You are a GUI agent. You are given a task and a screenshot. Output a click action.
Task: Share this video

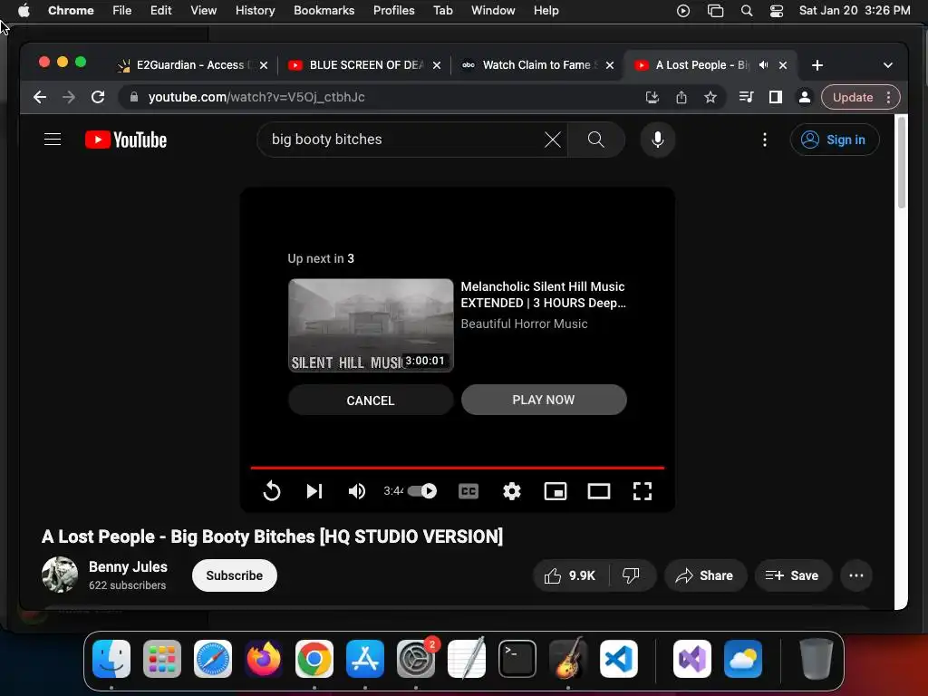705,575
